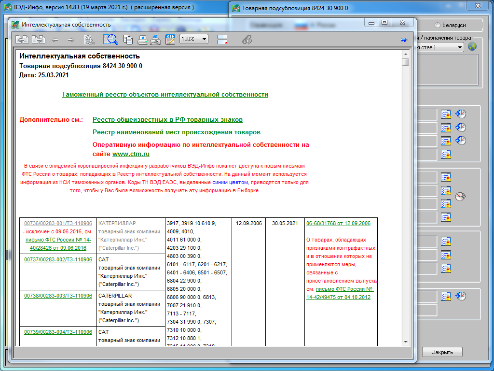
Task: Click the paperclip attachment comment icon
Action: tap(247, 40)
